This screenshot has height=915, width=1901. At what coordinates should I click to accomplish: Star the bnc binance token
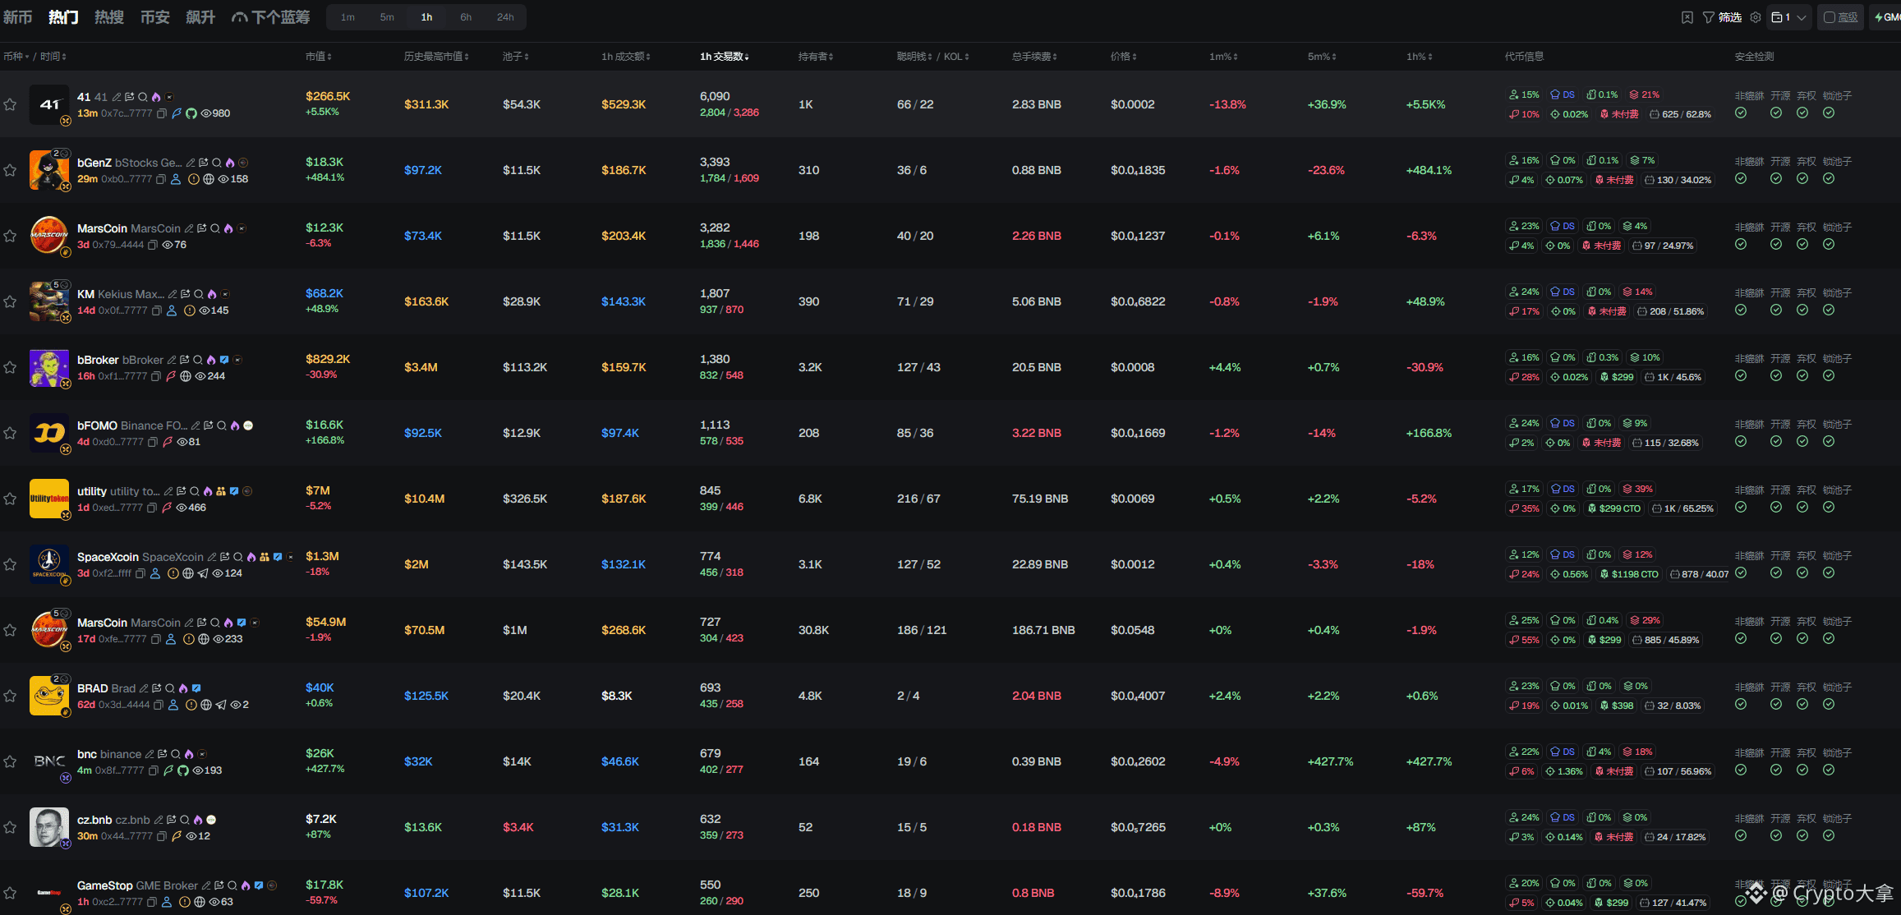click(x=10, y=761)
